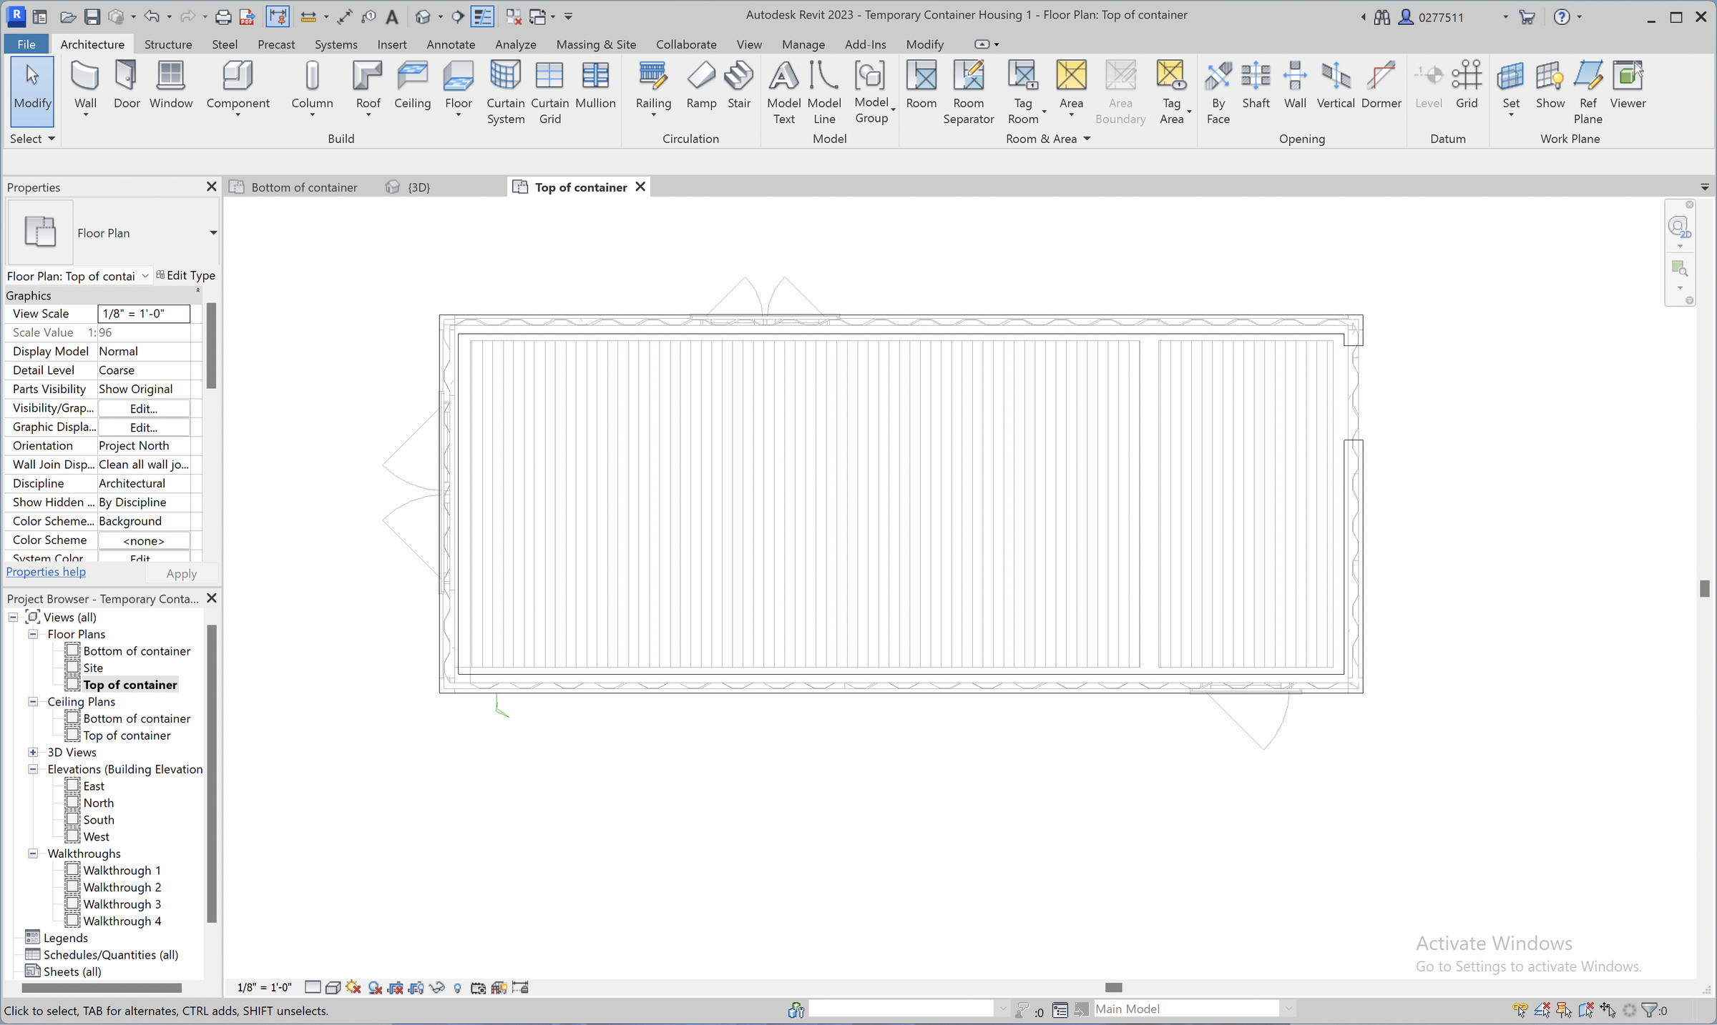Click Edit button for Visibility/Graphics

(144, 408)
